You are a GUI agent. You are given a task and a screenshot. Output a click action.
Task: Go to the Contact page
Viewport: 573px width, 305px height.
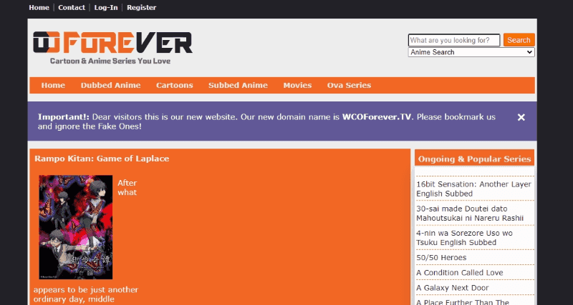pyautogui.click(x=72, y=8)
